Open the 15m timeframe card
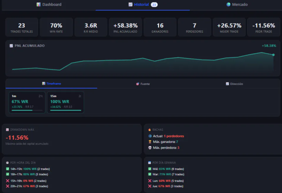Viewport: 282px width, 193px height. point(66,102)
